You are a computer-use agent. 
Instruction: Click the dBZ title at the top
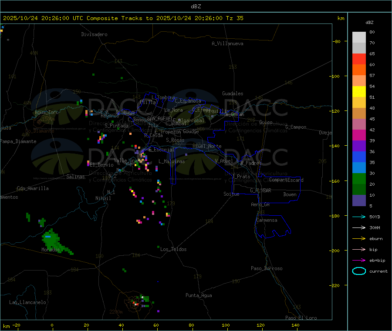point(196,7)
